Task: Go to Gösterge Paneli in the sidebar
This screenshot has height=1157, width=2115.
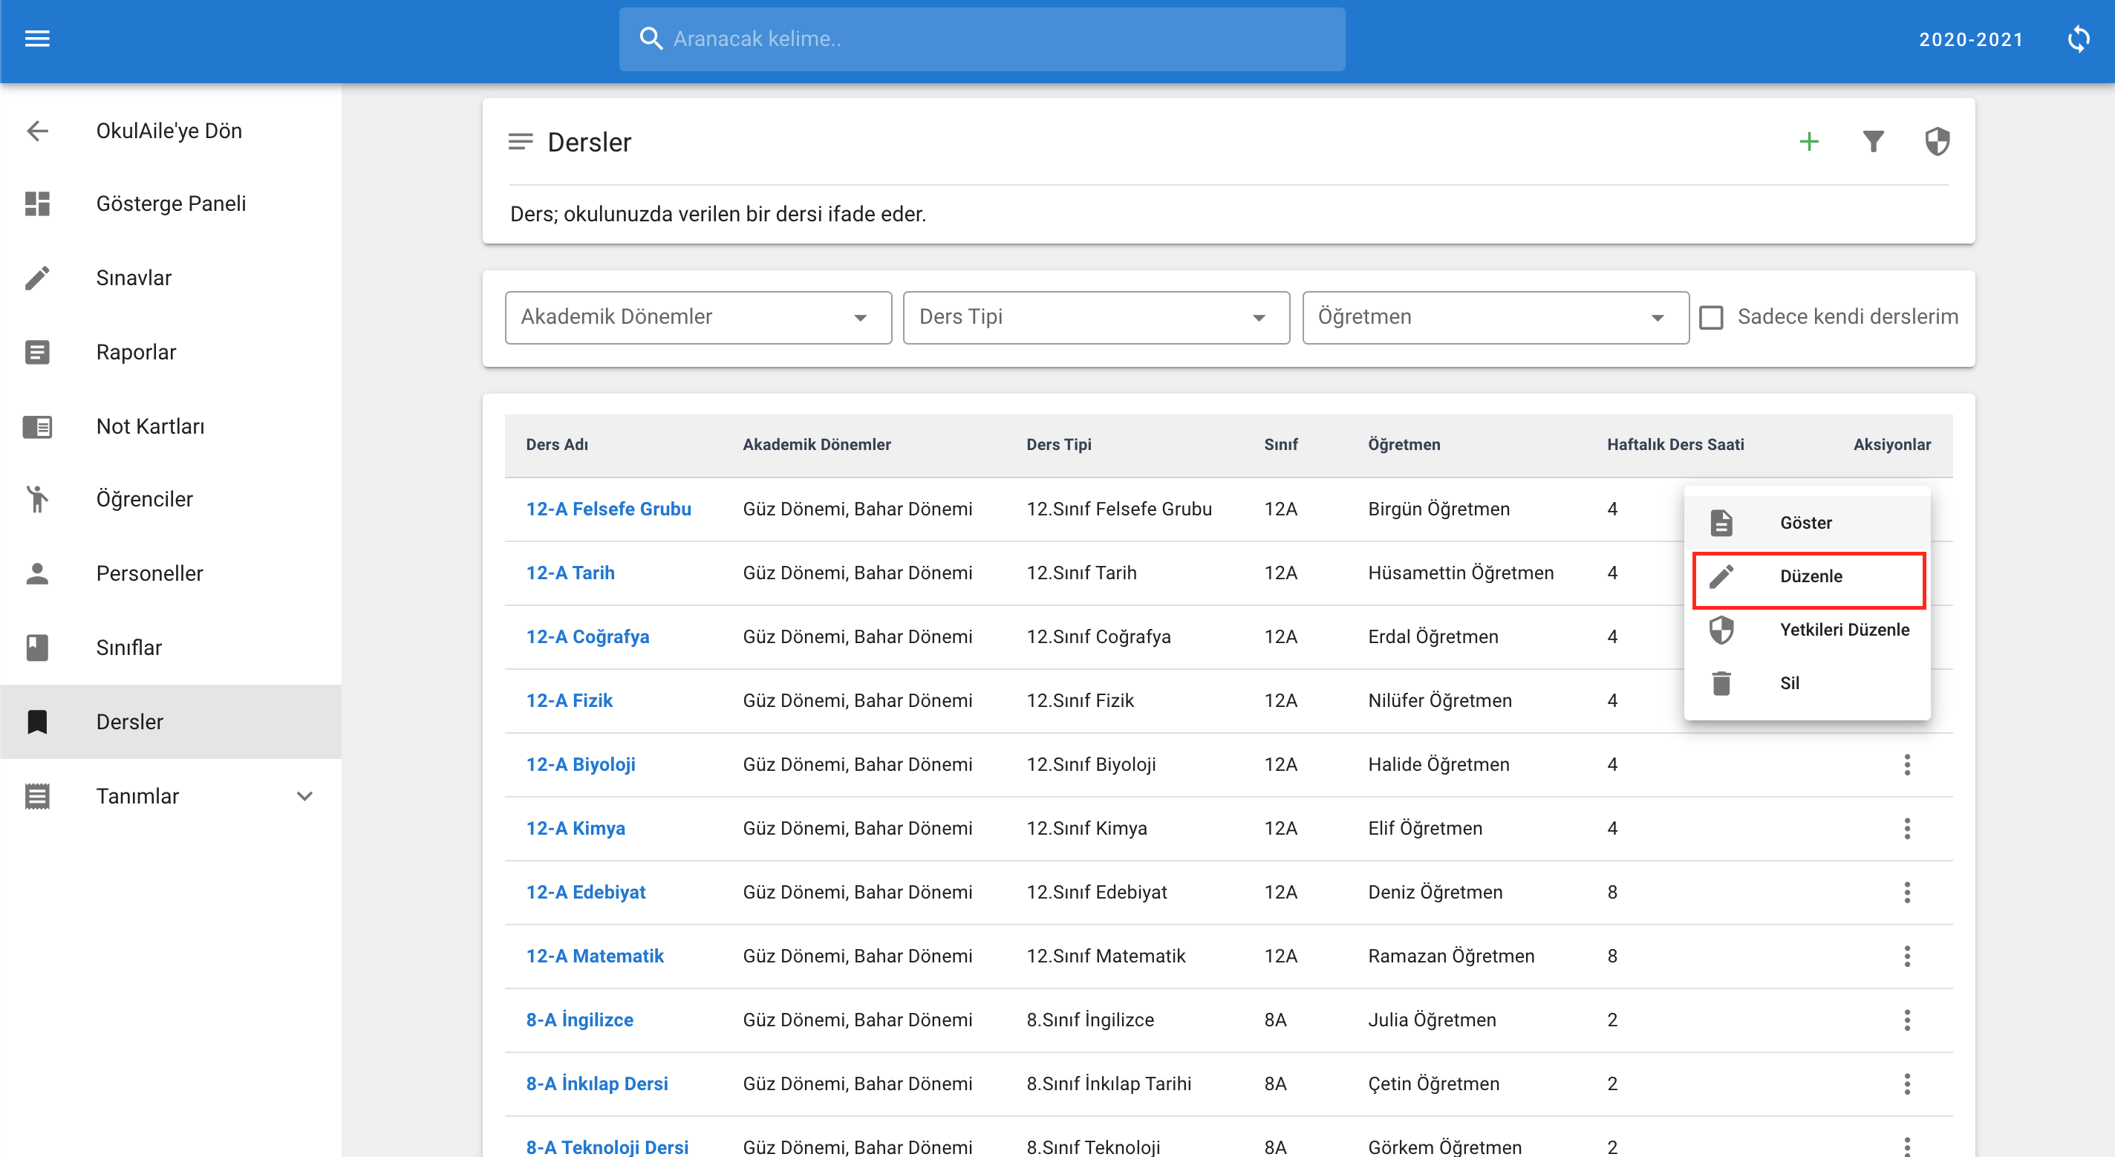Action: coord(171,203)
